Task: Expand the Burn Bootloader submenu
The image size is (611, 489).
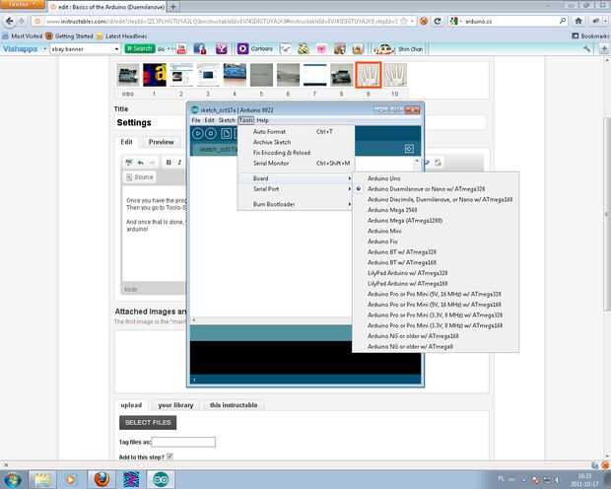Action: (x=296, y=204)
